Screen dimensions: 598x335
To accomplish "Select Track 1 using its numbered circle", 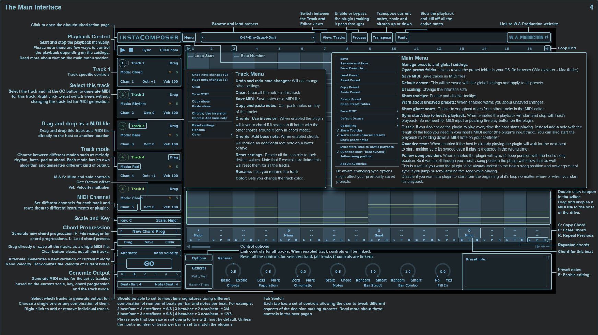I will pos(123,63).
